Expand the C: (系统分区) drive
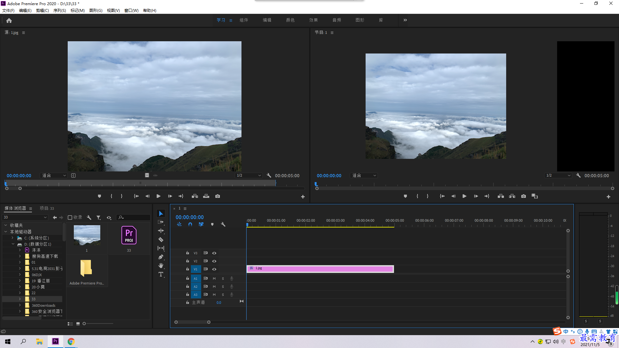Screen dimensions: 619x348 tap(13, 238)
